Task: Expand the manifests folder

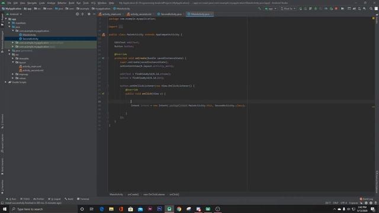Action: (9, 23)
